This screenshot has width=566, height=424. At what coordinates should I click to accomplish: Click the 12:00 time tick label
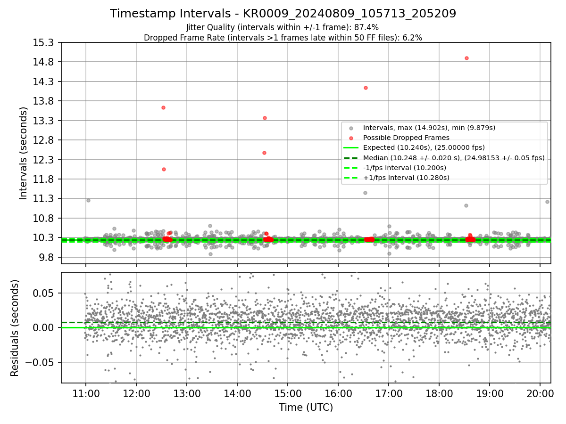[x=136, y=393]
